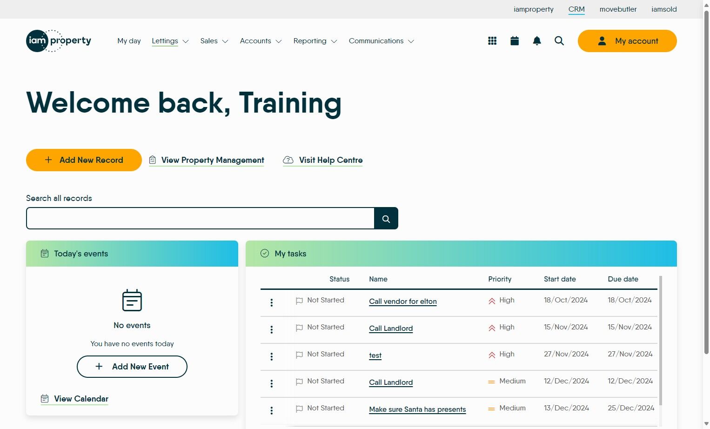Image resolution: width=710 pixels, height=429 pixels.
Task: Click the iamproperty logo
Action: pos(59,41)
